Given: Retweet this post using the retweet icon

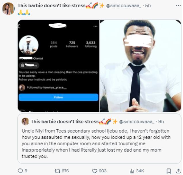Looking at the screenshot, I should click(x=58, y=171).
